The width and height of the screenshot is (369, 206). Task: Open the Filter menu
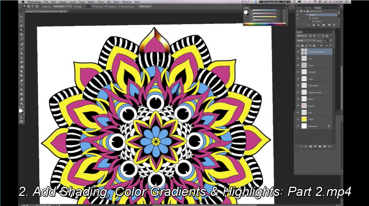click(101, 2)
